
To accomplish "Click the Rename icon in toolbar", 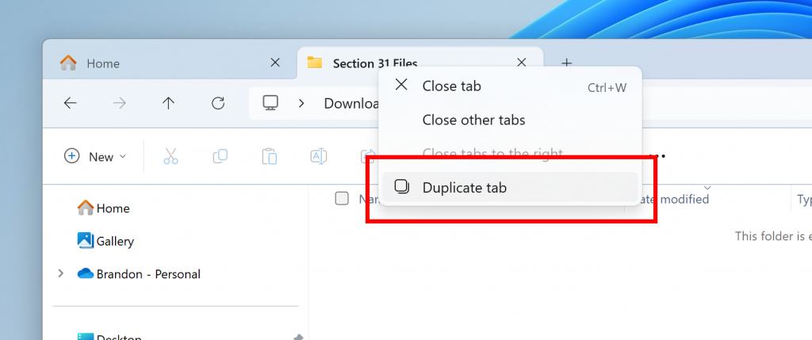I will point(318,156).
